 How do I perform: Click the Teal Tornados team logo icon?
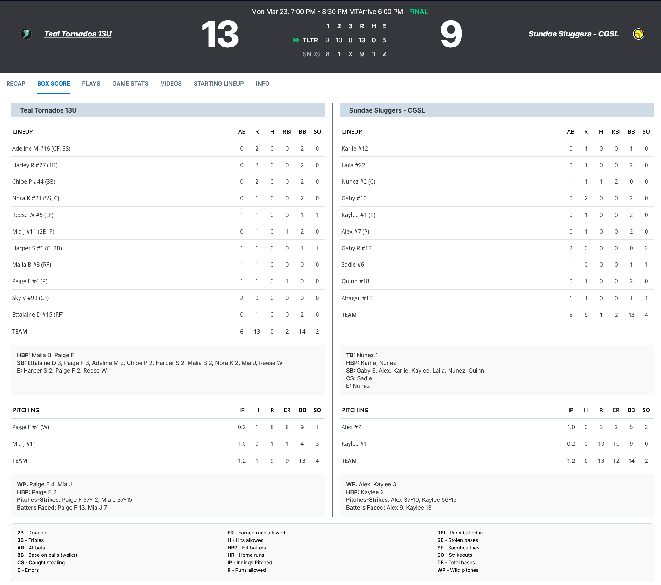click(26, 34)
